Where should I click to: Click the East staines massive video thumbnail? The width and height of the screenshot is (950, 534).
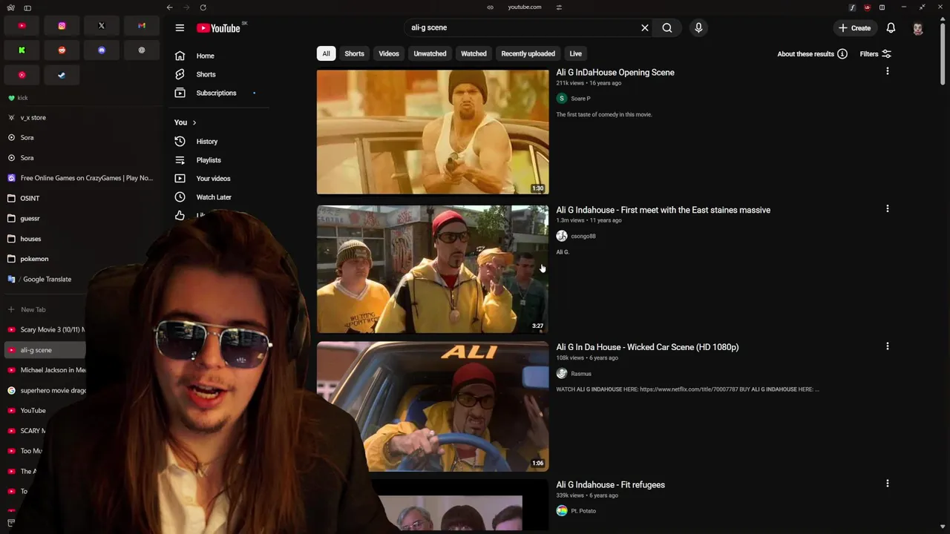point(433,269)
